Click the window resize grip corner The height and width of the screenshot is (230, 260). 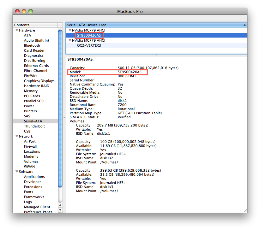pos(245,211)
